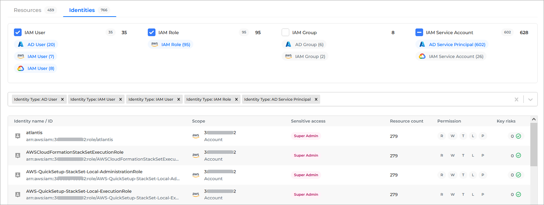This screenshot has height=205, width=544.
Task: Select the Identities tab
Action: tap(82, 10)
